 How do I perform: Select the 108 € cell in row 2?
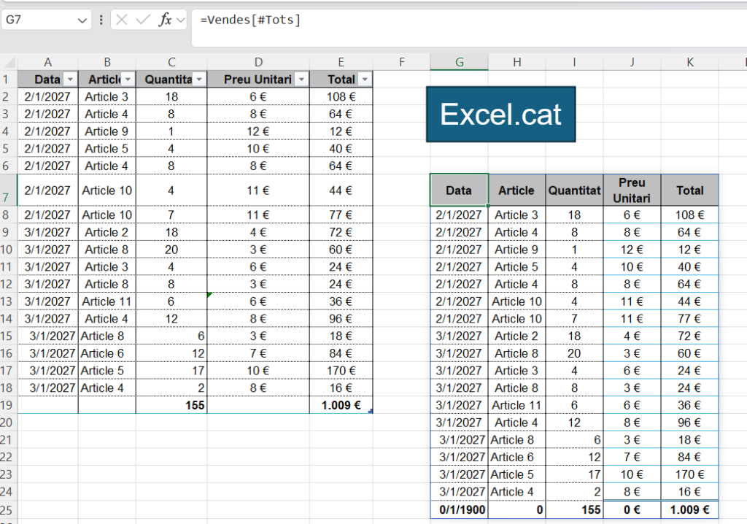click(x=341, y=97)
